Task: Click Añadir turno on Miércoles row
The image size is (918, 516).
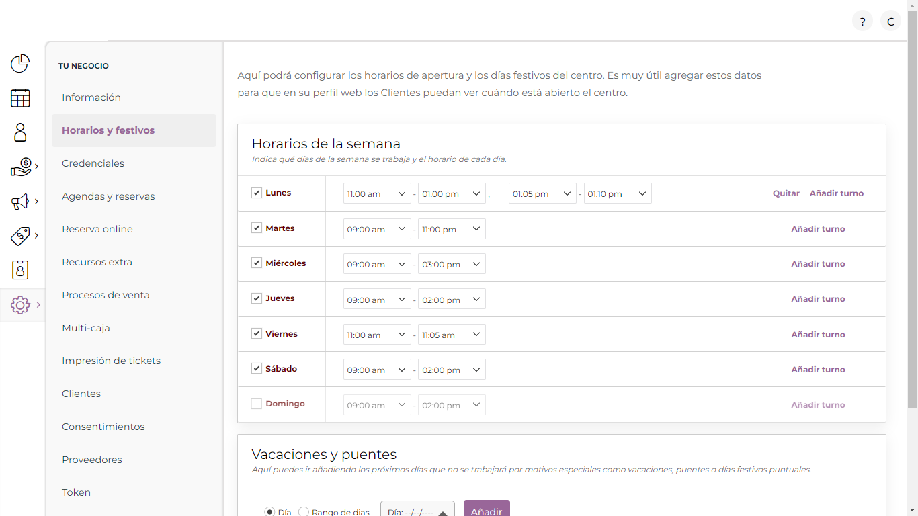Action: (818, 264)
